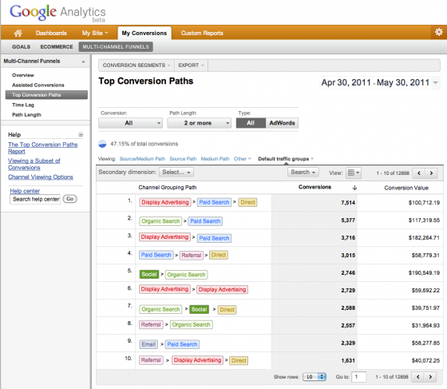Open the Path Length dropdown
Screen dimensions: 447x389
(x=199, y=123)
